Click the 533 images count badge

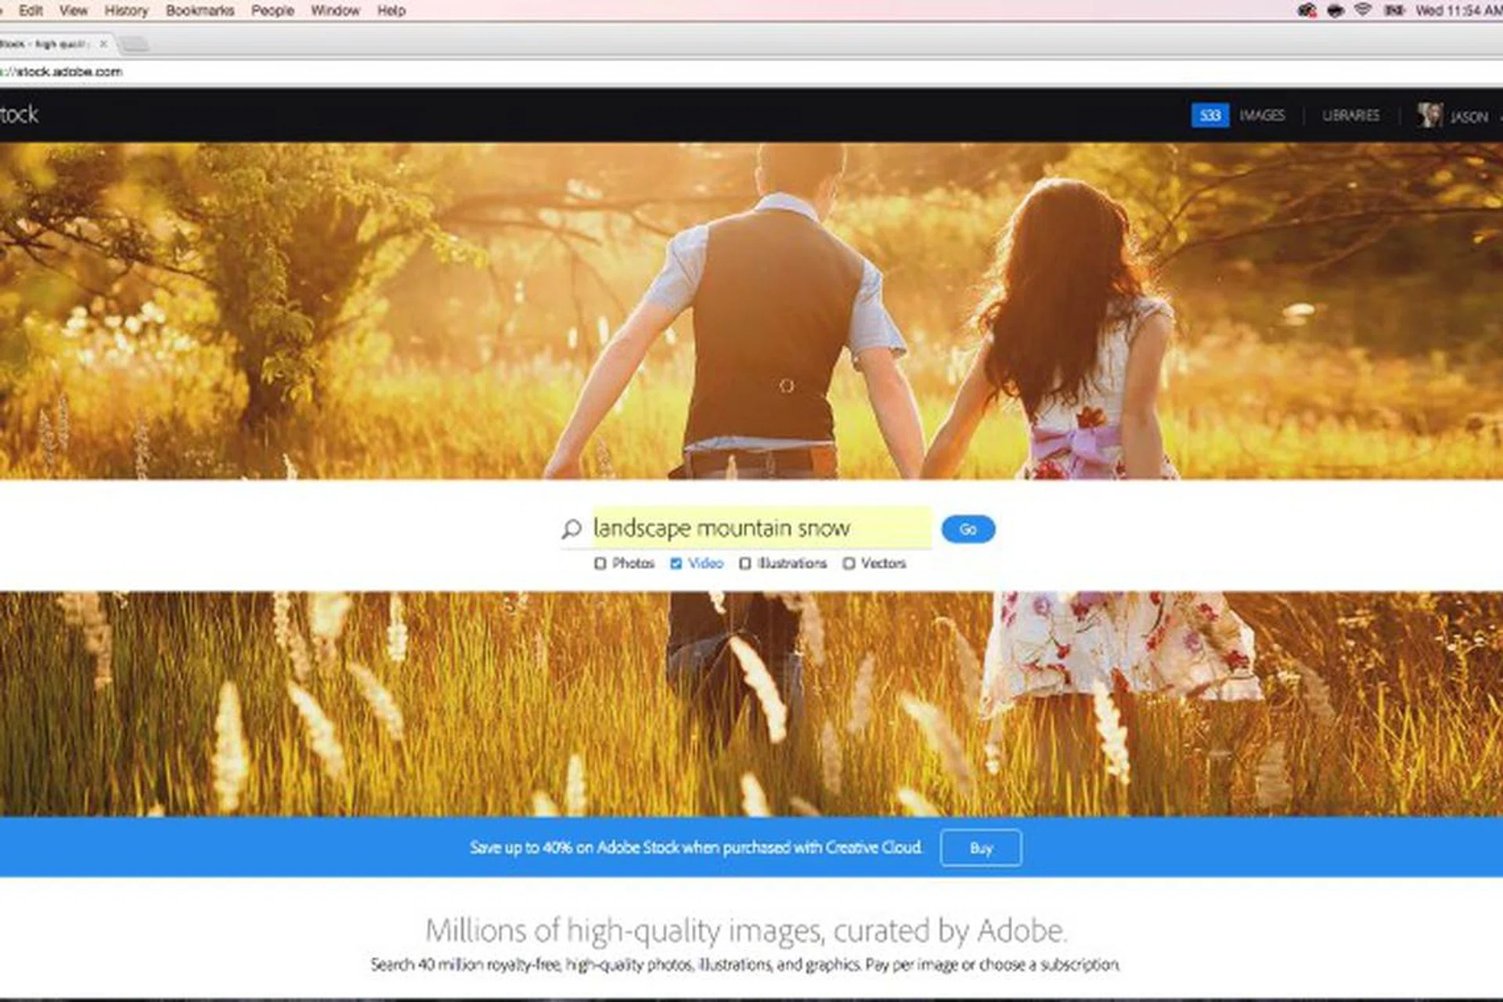(x=1209, y=116)
